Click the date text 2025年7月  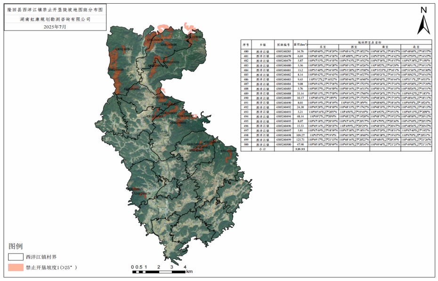55,27
